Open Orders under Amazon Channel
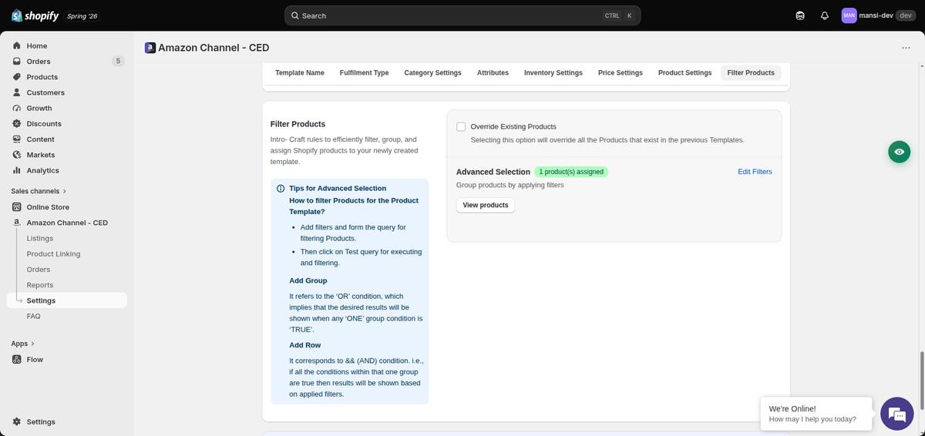This screenshot has width=925, height=436. pyautogui.click(x=39, y=270)
